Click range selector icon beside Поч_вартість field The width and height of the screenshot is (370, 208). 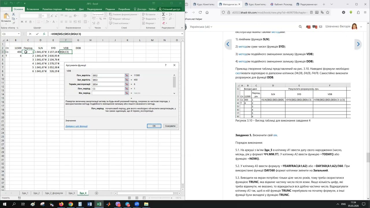[x=127, y=75]
